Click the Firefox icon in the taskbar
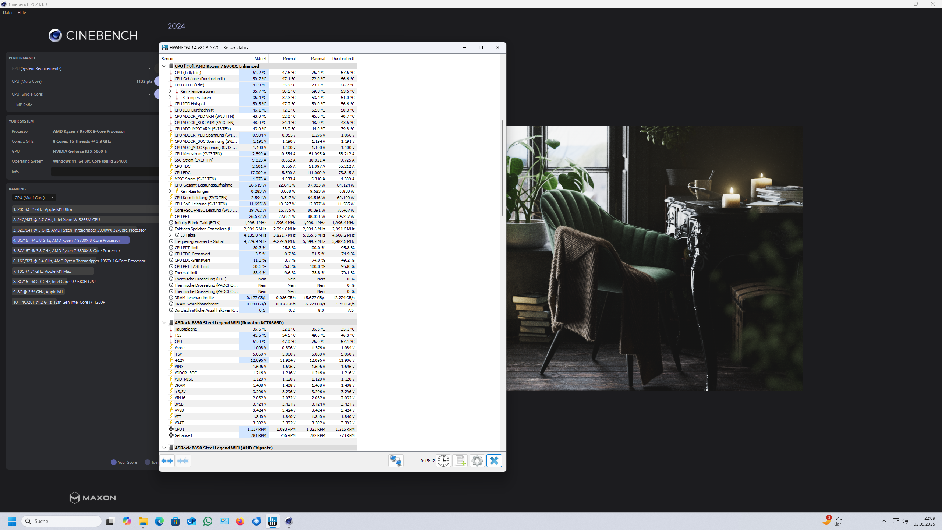The height and width of the screenshot is (530, 942). [x=240, y=521]
